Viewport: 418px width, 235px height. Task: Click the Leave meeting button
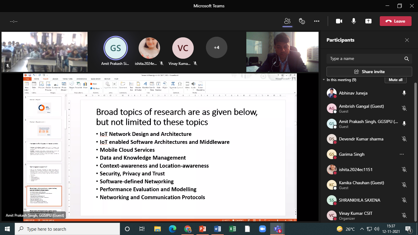coord(395,21)
